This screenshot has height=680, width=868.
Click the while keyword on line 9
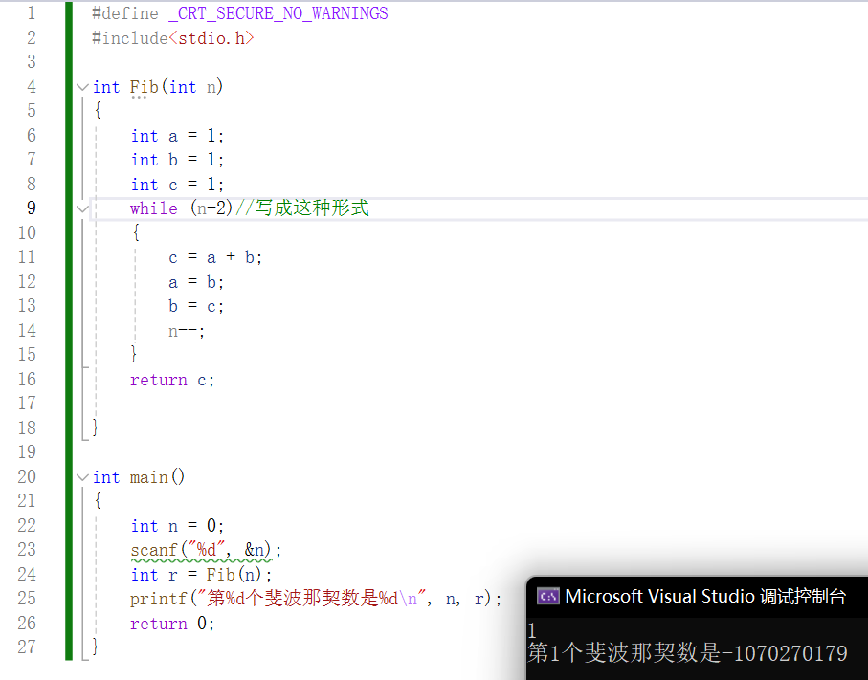(154, 208)
